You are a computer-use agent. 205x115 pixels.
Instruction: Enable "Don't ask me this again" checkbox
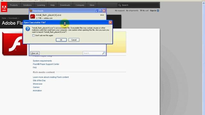[x=33, y=35]
